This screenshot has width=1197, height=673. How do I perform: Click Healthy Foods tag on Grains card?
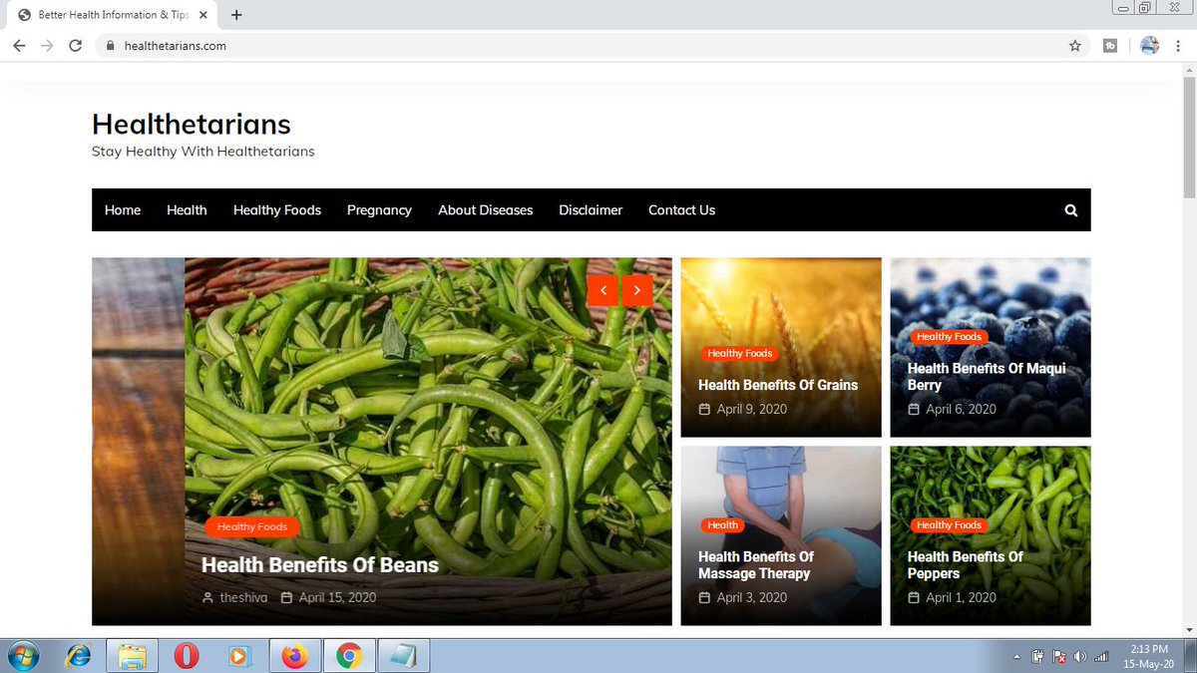click(x=739, y=353)
